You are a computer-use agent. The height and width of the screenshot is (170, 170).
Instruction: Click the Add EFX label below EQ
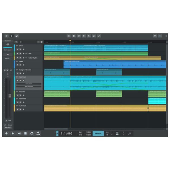(x=7, y=59)
